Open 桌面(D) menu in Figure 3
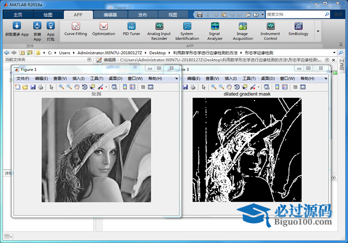Image resolution: width=348 pixels, height=243 pixels. tap(268, 78)
